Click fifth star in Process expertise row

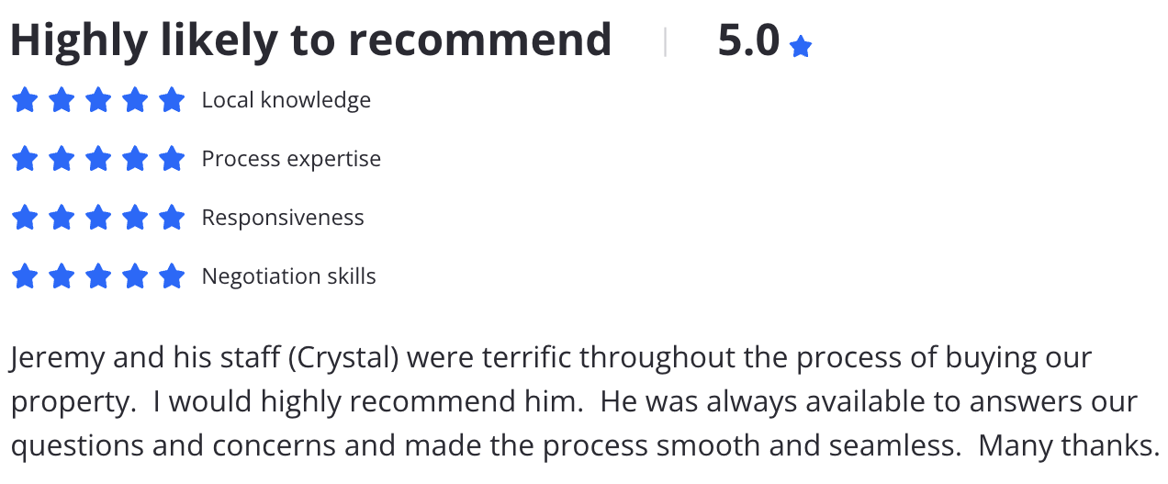172,159
